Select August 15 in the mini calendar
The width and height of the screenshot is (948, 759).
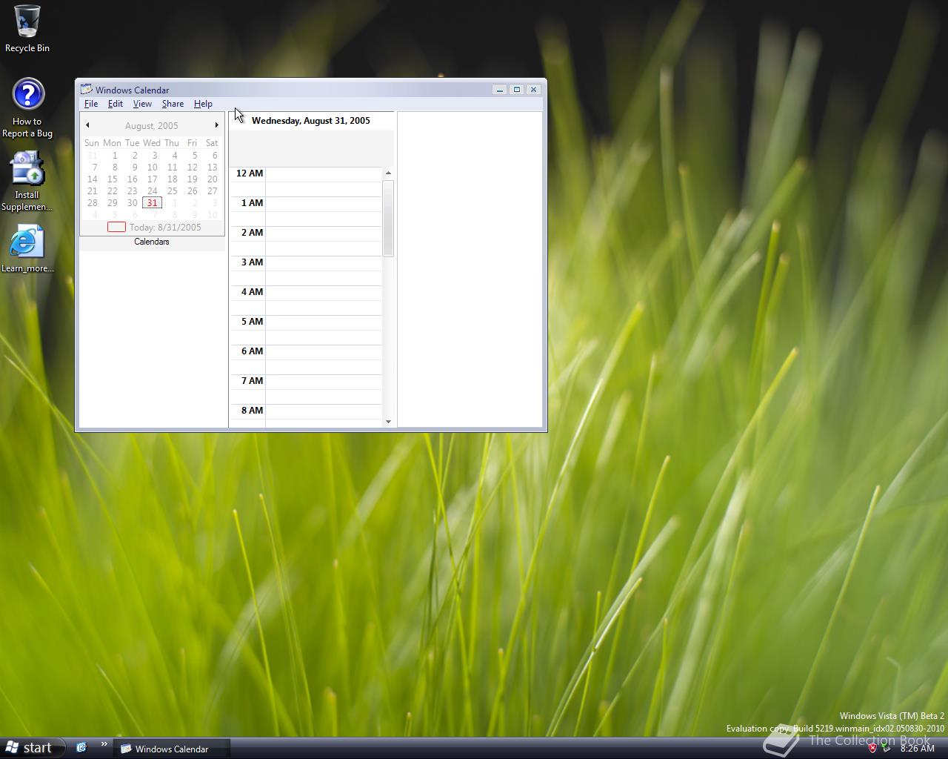tap(112, 179)
